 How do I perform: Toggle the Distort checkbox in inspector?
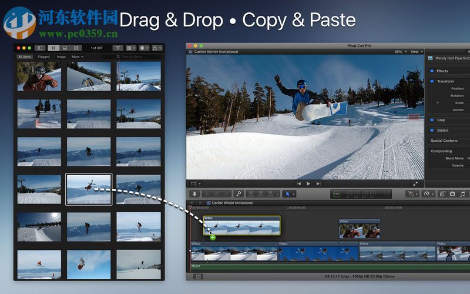pyautogui.click(x=432, y=130)
